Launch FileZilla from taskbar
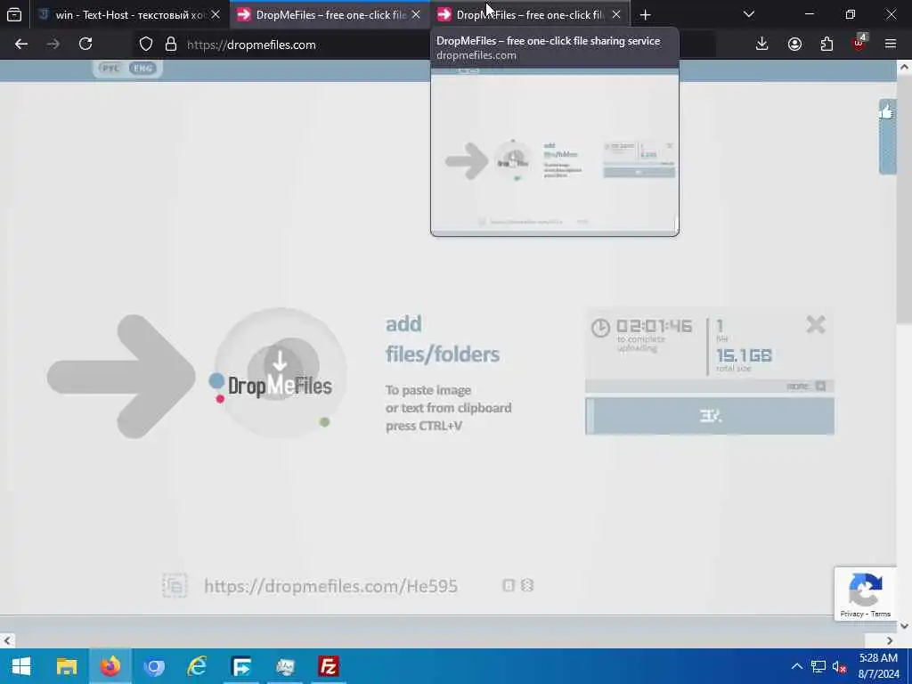Viewport: 912px width, 684px height. pos(329,666)
